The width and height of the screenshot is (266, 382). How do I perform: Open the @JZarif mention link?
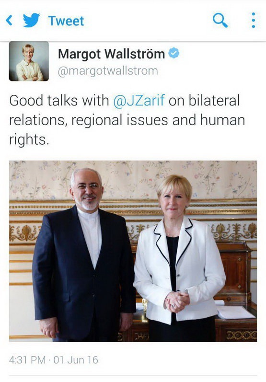pos(139,100)
